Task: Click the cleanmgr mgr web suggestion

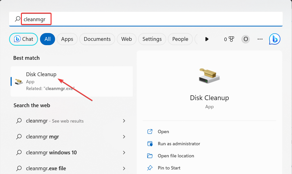Action: (x=42, y=136)
